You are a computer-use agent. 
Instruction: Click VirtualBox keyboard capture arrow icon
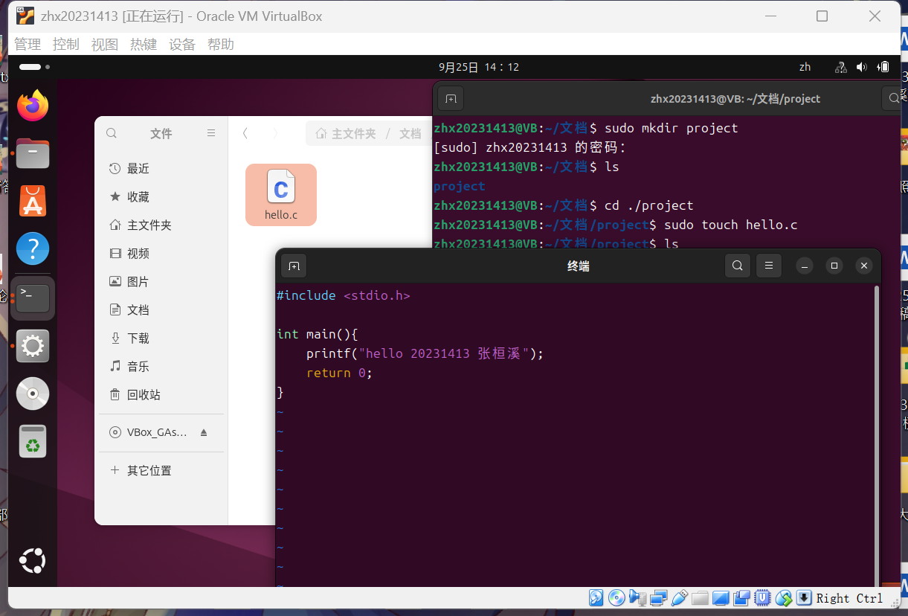click(x=804, y=598)
